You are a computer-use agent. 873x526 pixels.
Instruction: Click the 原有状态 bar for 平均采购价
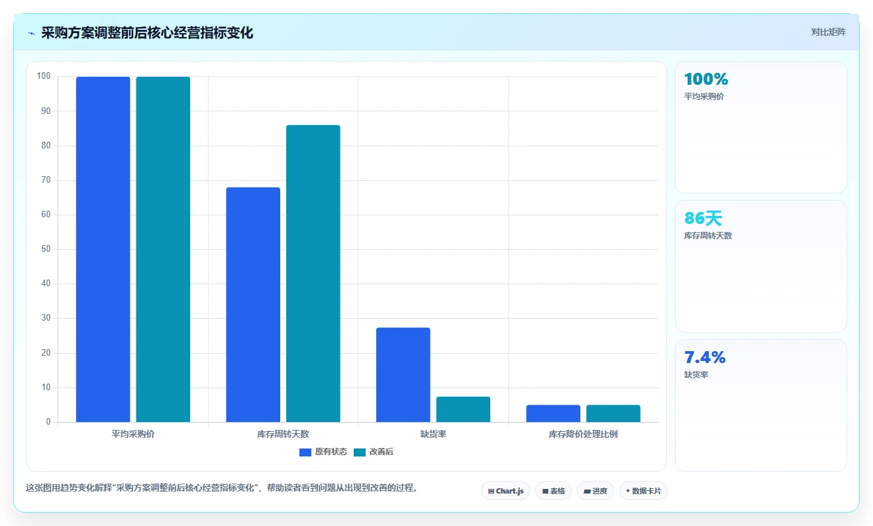[103, 249]
